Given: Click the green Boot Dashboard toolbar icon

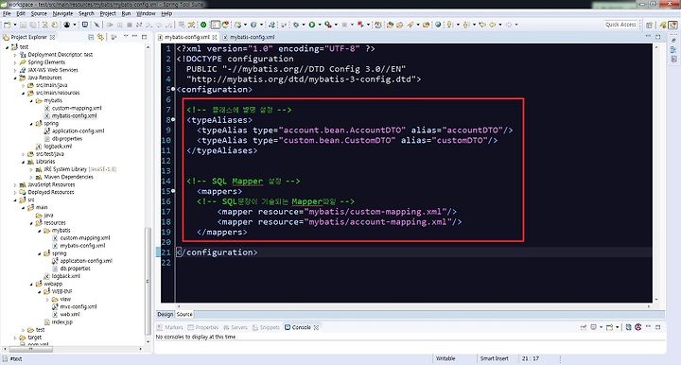Looking at the screenshot, I should click(203, 25).
